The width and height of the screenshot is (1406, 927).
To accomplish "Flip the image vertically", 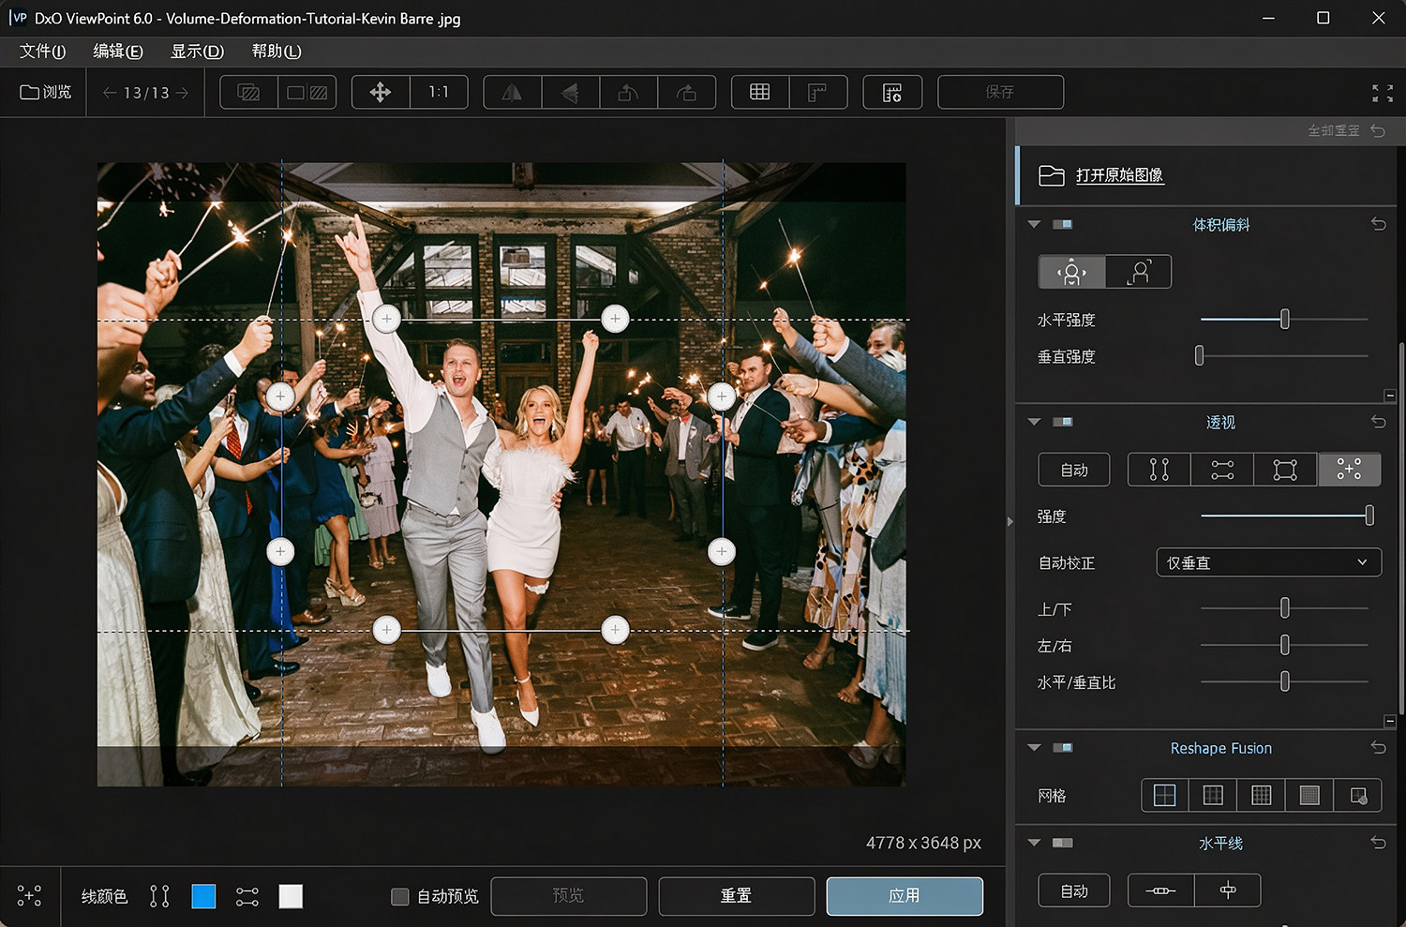I will point(570,92).
